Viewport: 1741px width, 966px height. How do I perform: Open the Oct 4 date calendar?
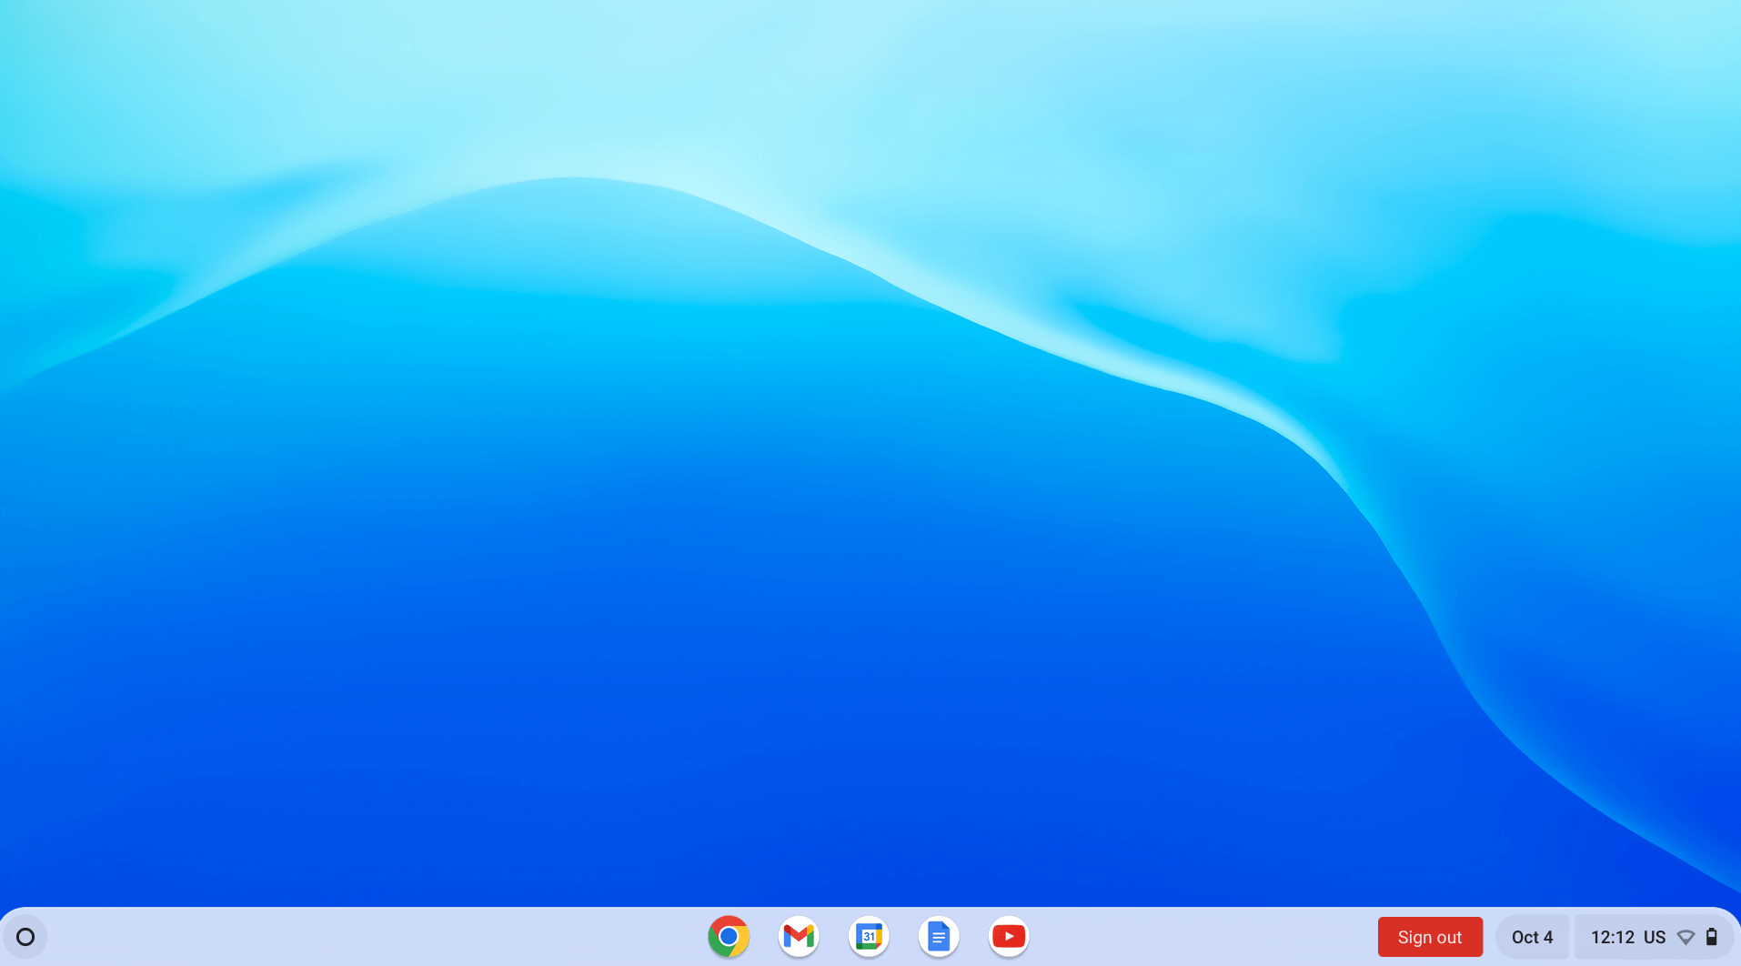1533,937
